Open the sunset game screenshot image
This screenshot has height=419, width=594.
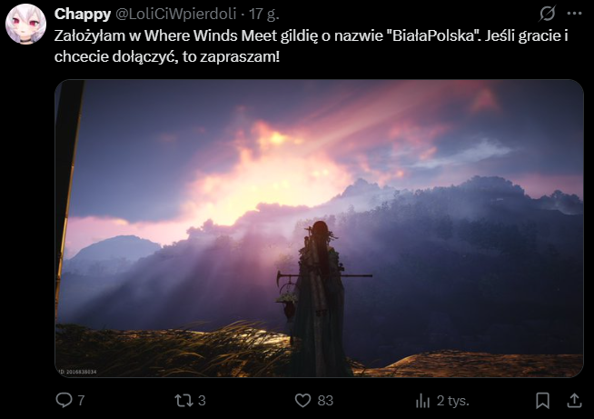point(319,228)
